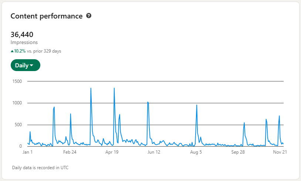Click the caret arrow on the Daily button

coord(31,66)
